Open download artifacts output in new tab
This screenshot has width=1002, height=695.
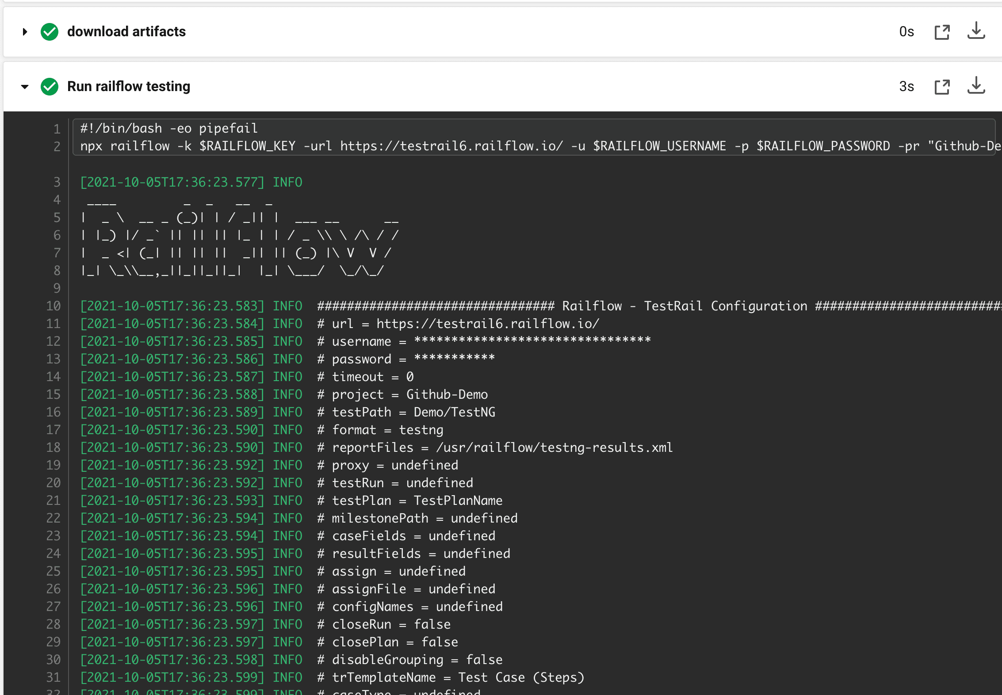pos(942,32)
